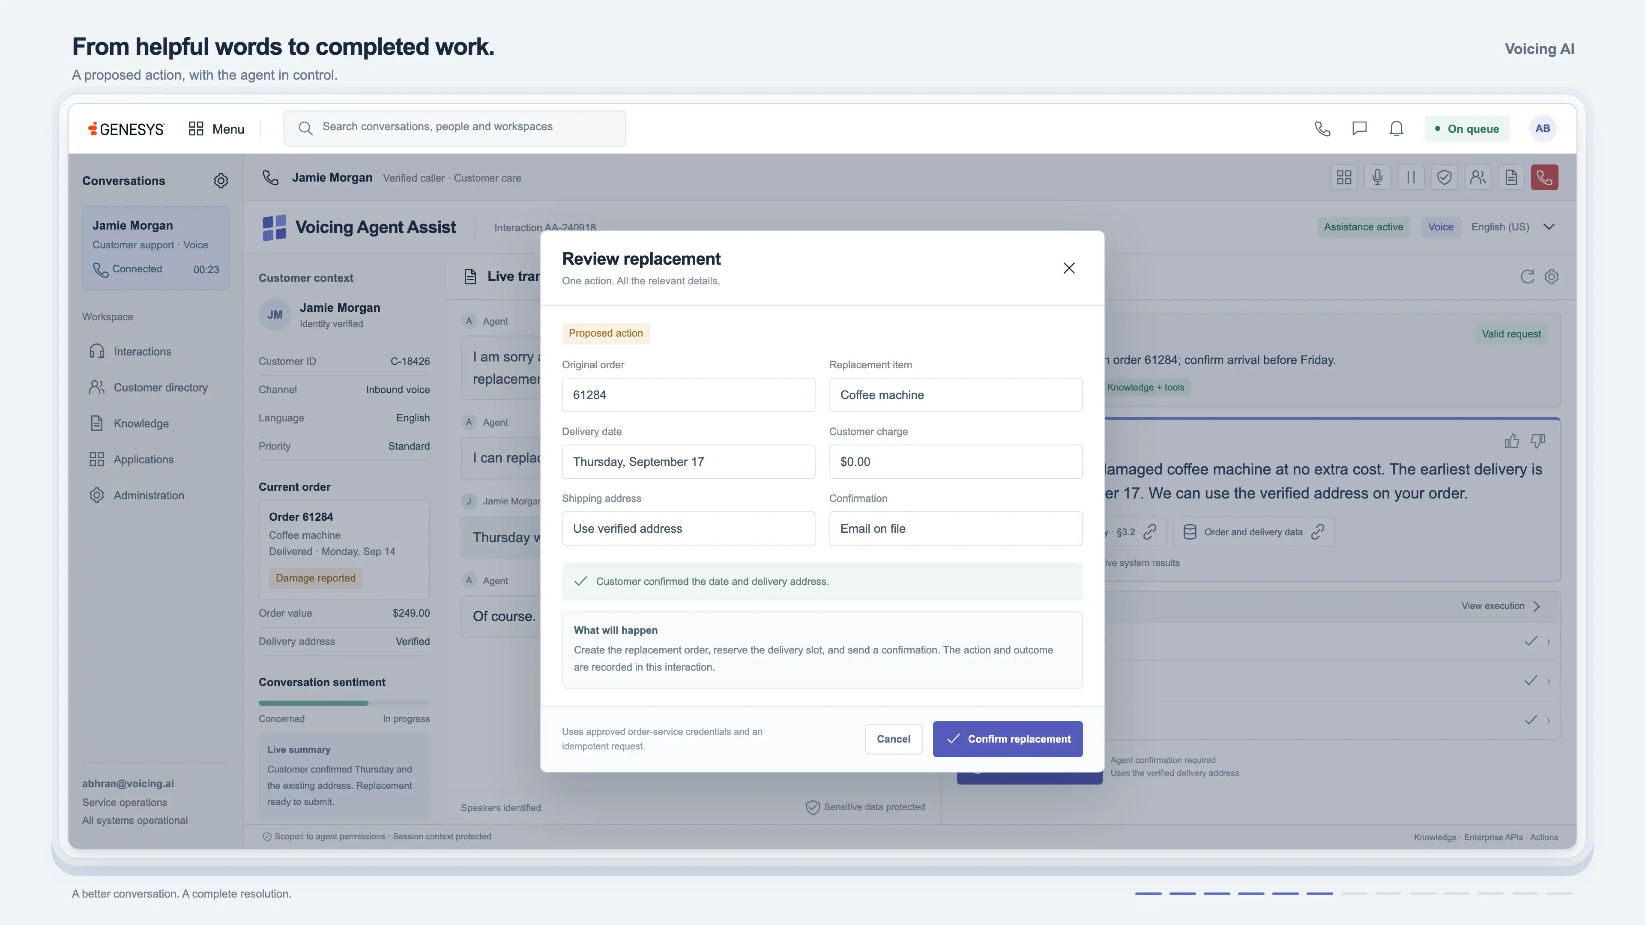Open Conversations settings gear

point(221,181)
